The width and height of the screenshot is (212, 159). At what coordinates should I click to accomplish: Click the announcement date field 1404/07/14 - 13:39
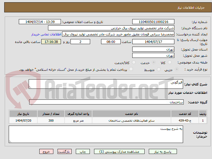pos(40,22)
